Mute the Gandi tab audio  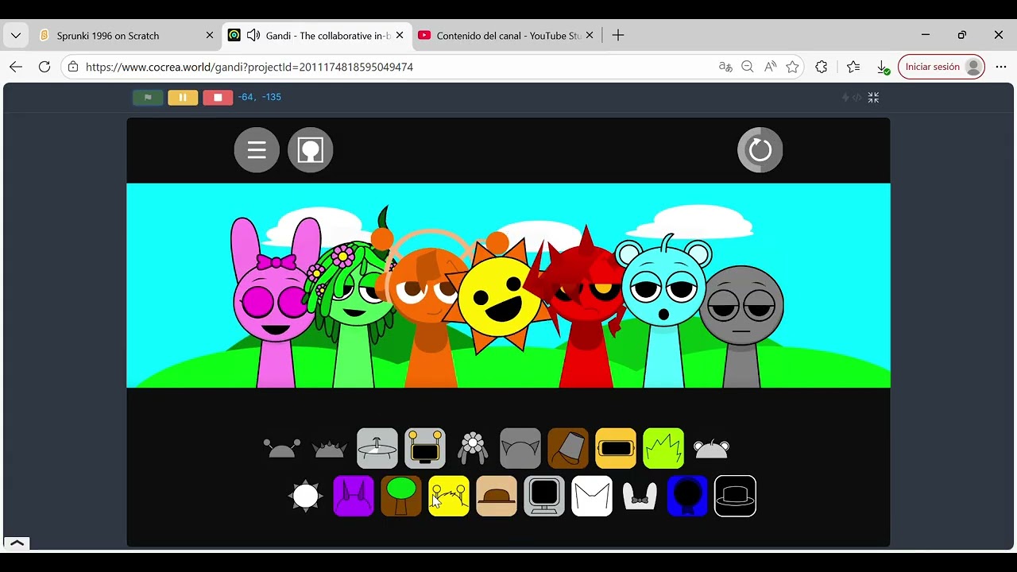click(x=253, y=36)
